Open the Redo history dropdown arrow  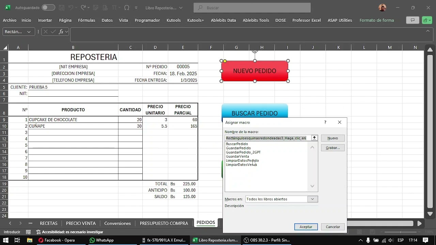pos(89,7)
